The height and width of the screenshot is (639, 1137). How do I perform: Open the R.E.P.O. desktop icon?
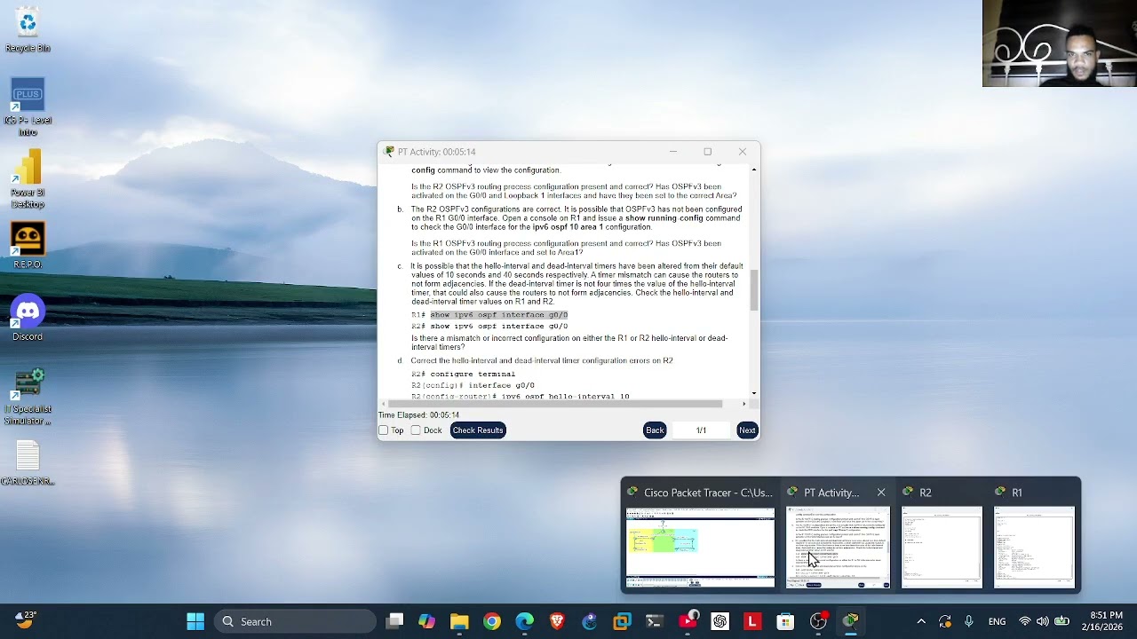click(x=28, y=245)
